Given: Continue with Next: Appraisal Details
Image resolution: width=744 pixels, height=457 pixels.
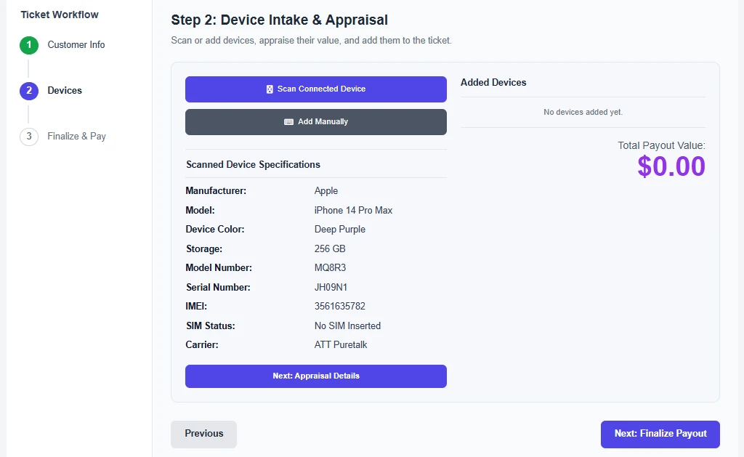Looking at the screenshot, I should [x=316, y=376].
